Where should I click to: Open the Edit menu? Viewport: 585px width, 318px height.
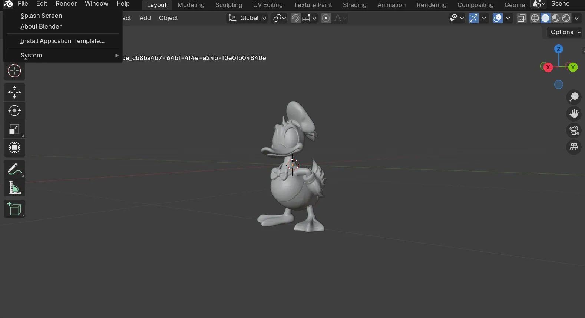(42, 4)
